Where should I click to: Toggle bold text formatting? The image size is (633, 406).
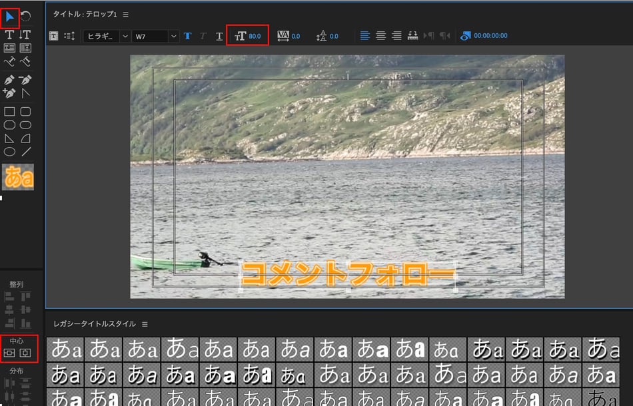(188, 36)
